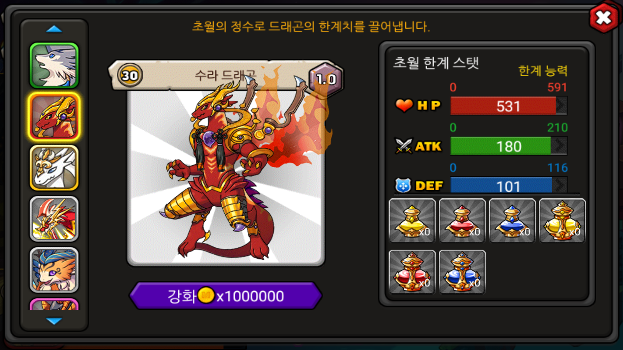Select the large blue ornate potion
This screenshot has height=350, width=623.
[x=462, y=272]
